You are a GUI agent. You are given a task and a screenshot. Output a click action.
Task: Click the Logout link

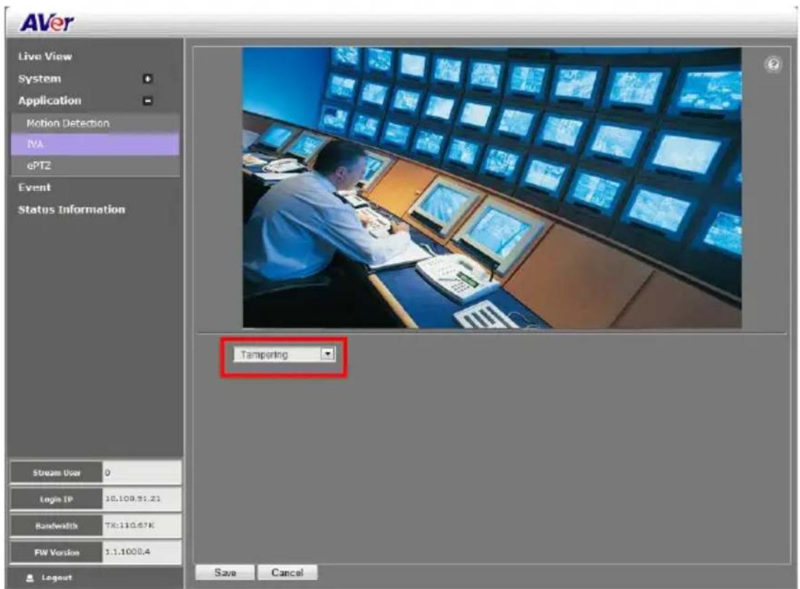coord(56,578)
